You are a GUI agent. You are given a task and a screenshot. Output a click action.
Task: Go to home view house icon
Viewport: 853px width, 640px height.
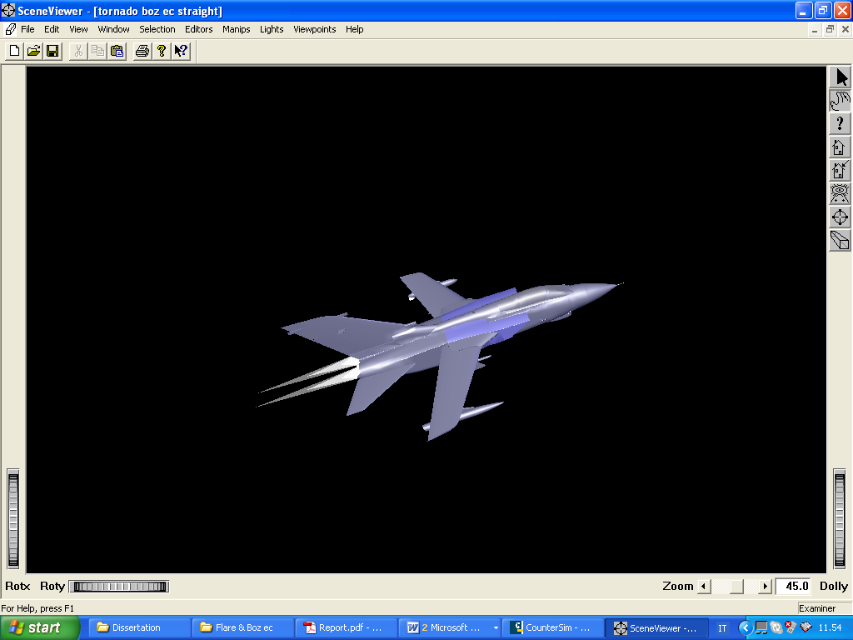click(x=840, y=147)
